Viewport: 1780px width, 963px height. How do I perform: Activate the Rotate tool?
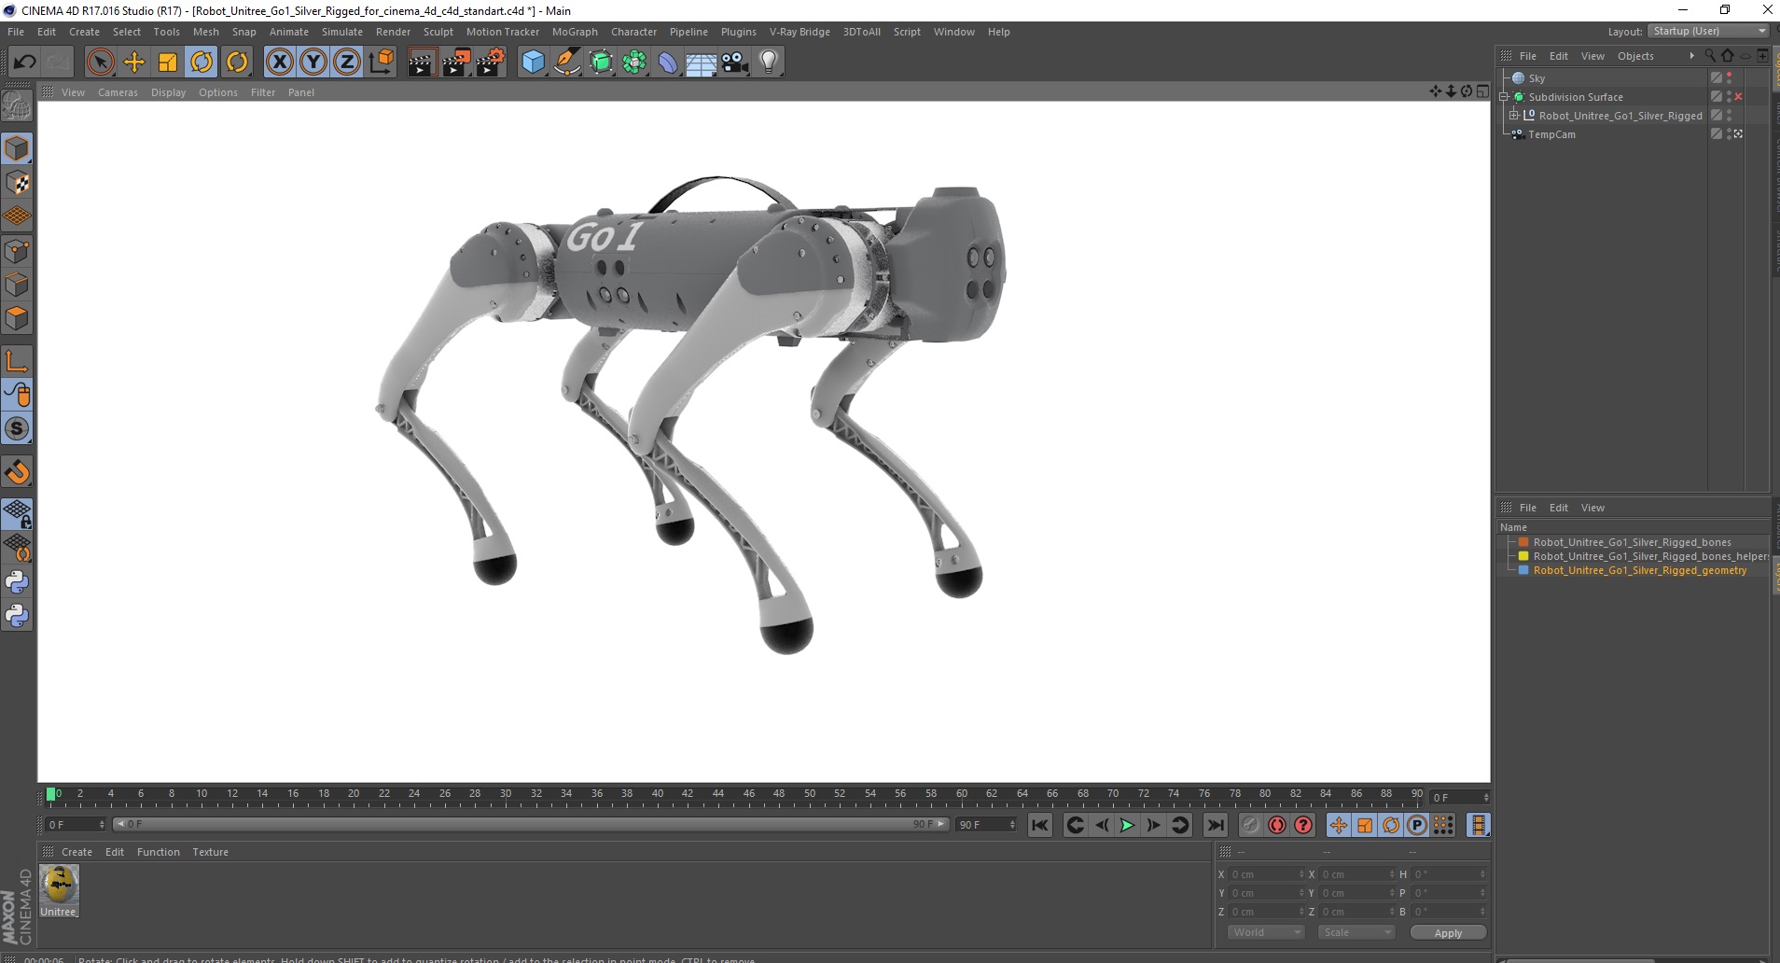(202, 62)
